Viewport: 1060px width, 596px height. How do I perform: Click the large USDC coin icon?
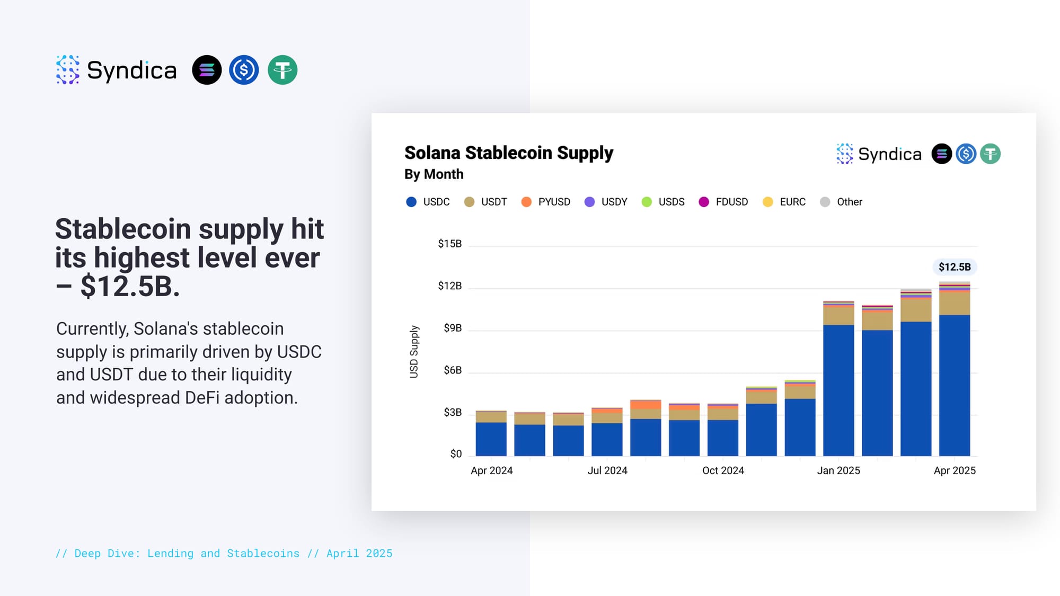click(244, 70)
